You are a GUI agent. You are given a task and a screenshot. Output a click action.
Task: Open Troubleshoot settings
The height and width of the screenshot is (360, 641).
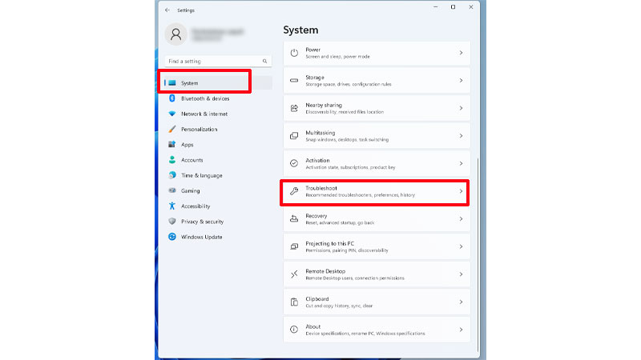point(377,191)
